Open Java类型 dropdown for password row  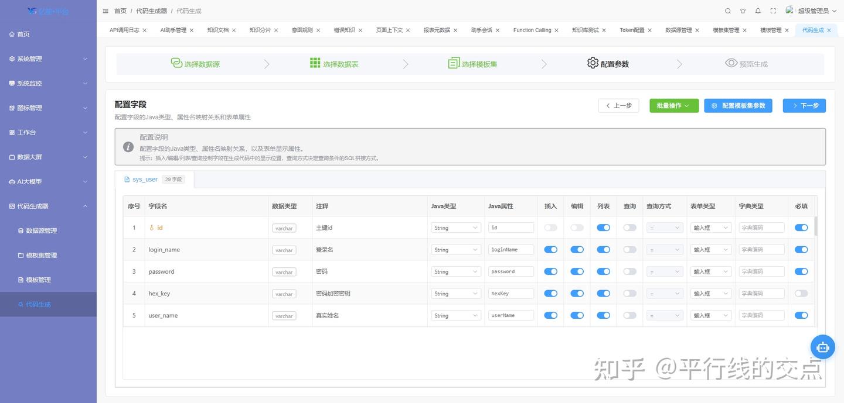click(x=456, y=272)
